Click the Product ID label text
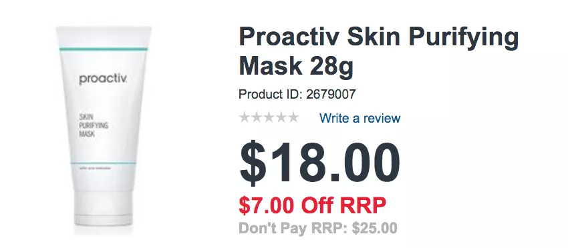The image size is (568, 248). tap(270, 95)
